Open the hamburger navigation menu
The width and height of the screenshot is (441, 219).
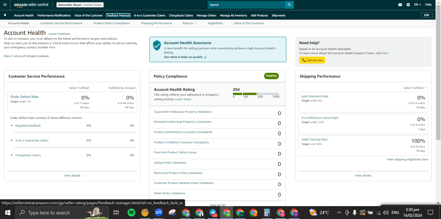pyautogui.click(x=5, y=5)
